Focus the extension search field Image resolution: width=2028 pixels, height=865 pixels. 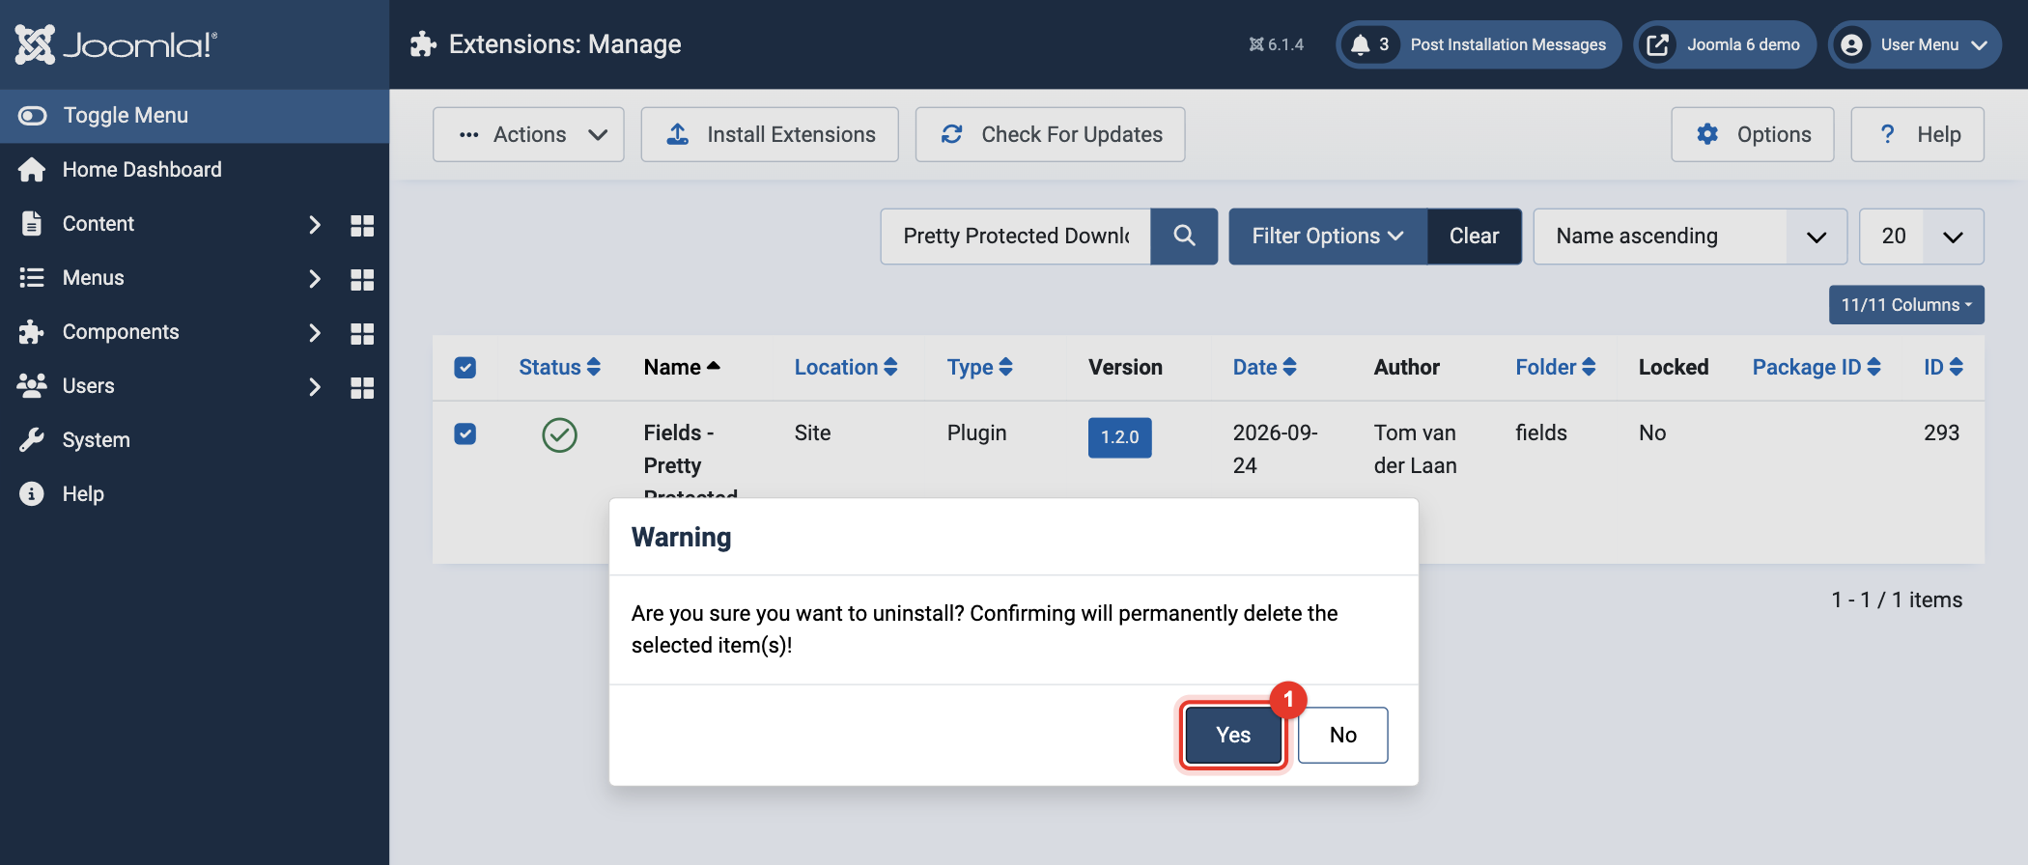(x=1016, y=237)
